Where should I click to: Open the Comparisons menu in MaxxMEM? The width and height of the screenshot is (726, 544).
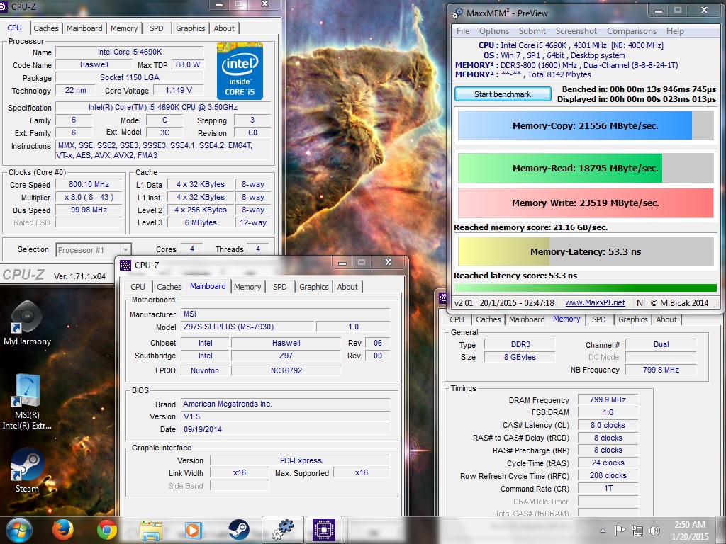point(632,31)
